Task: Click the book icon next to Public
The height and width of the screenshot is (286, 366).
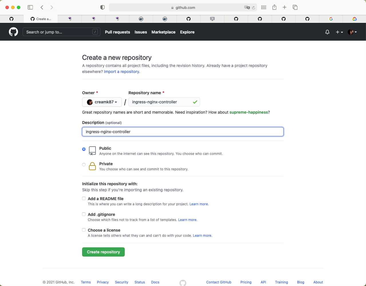Action: pyautogui.click(x=92, y=151)
